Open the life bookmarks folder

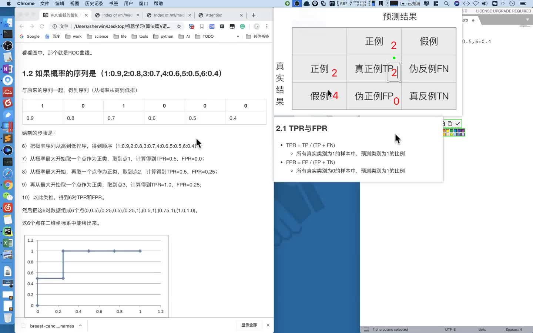point(120,36)
